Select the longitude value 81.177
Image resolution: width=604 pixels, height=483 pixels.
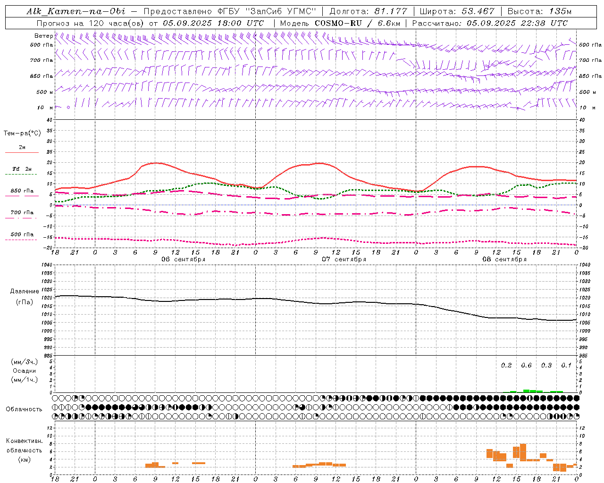pyautogui.click(x=391, y=11)
